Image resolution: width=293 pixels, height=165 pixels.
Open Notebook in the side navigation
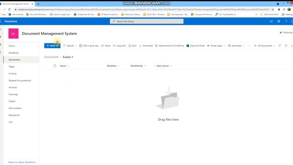13,53
